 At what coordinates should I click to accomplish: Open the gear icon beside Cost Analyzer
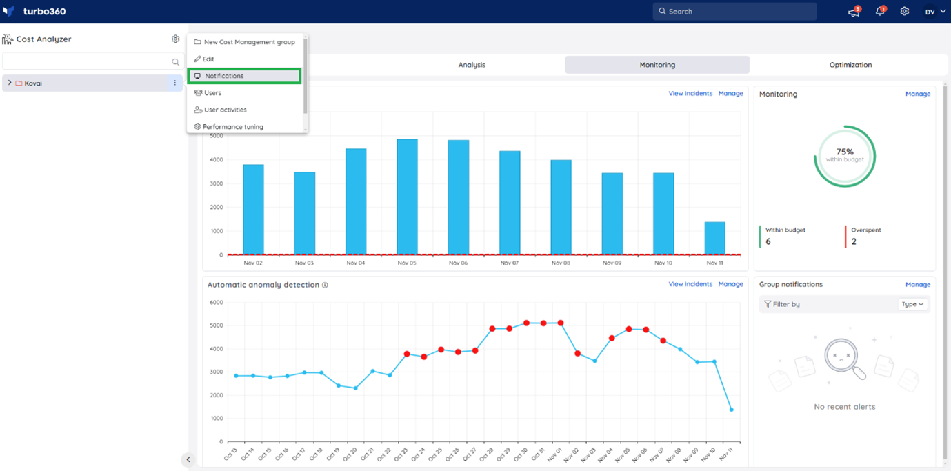(x=175, y=39)
